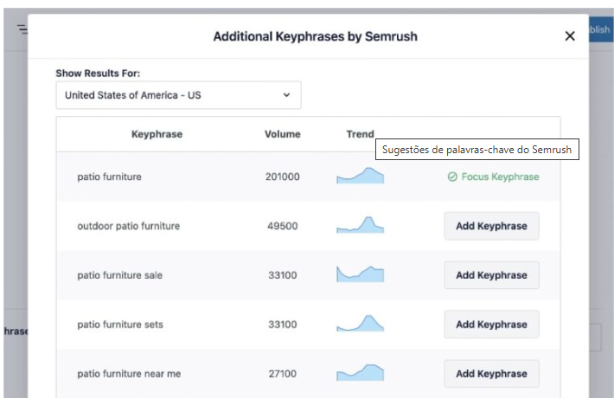Click the patio furniture sets trend graph
This screenshot has width=614, height=405.
pyautogui.click(x=360, y=324)
